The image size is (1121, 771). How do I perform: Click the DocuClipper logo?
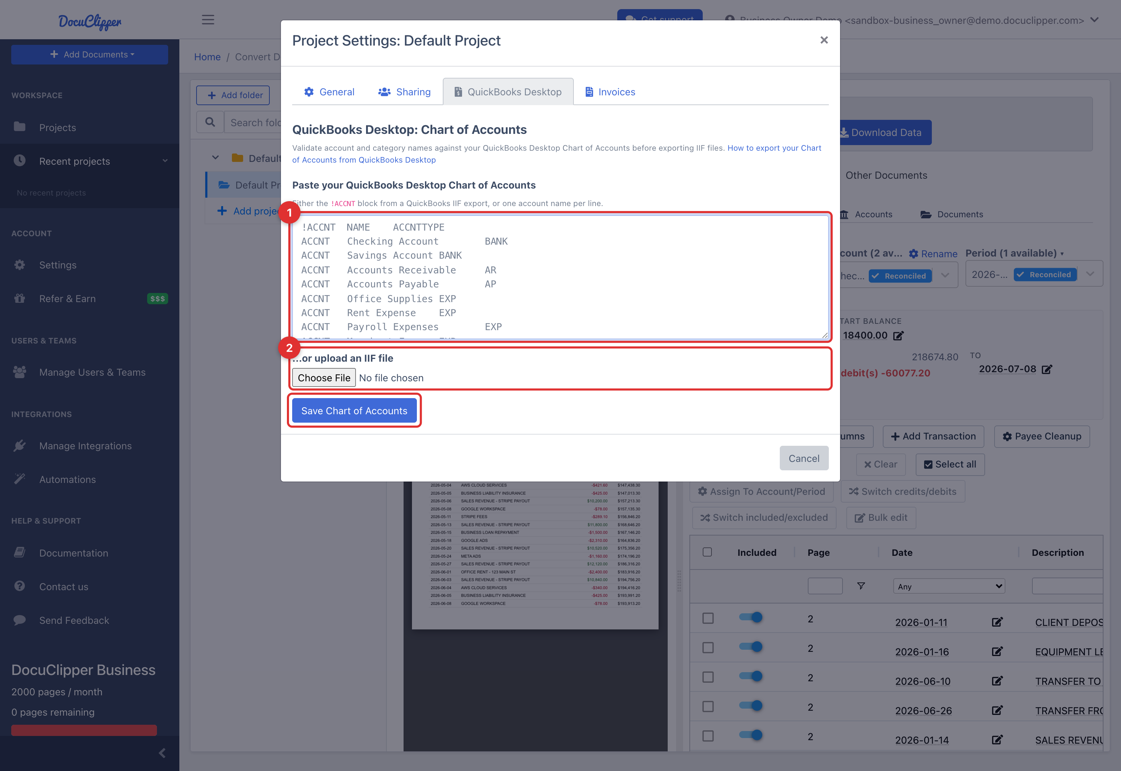(90, 21)
